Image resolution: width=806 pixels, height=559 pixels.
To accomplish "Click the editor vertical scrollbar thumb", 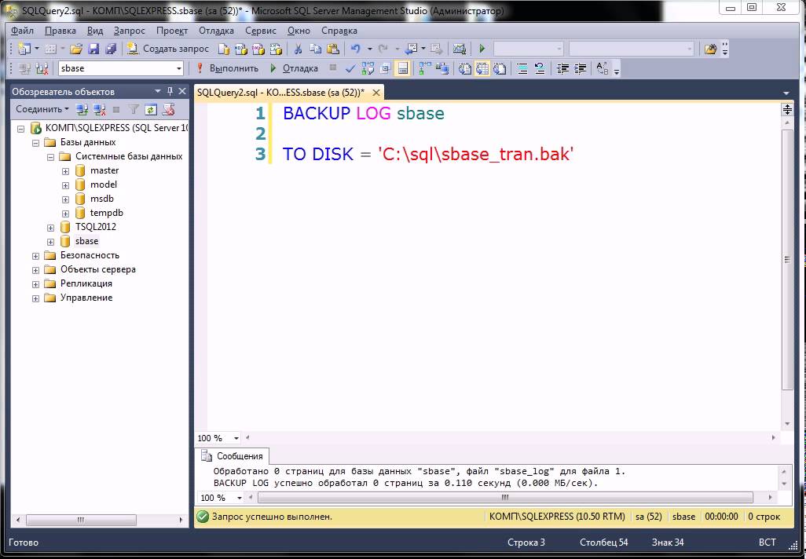I will 787,259.
